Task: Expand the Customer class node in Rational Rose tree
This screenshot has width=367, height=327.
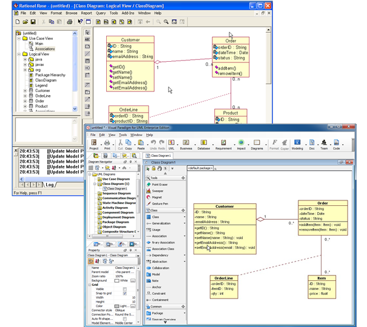Action: 25,91
